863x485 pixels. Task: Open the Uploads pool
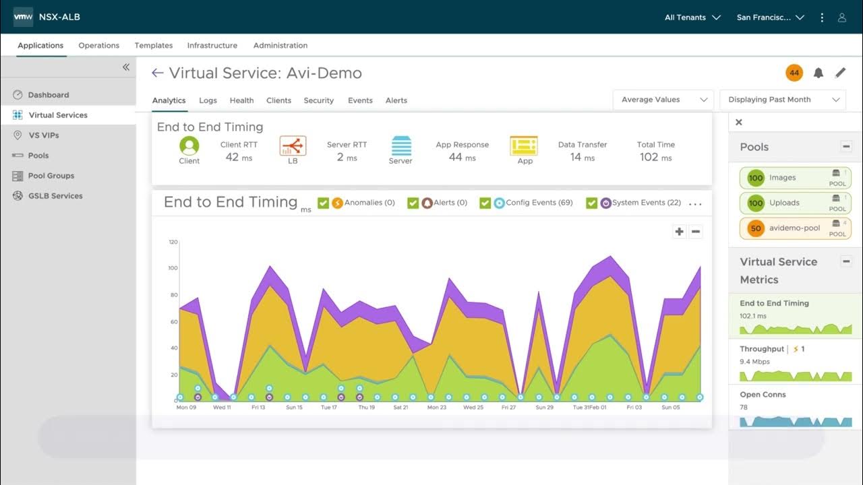pyautogui.click(x=796, y=203)
